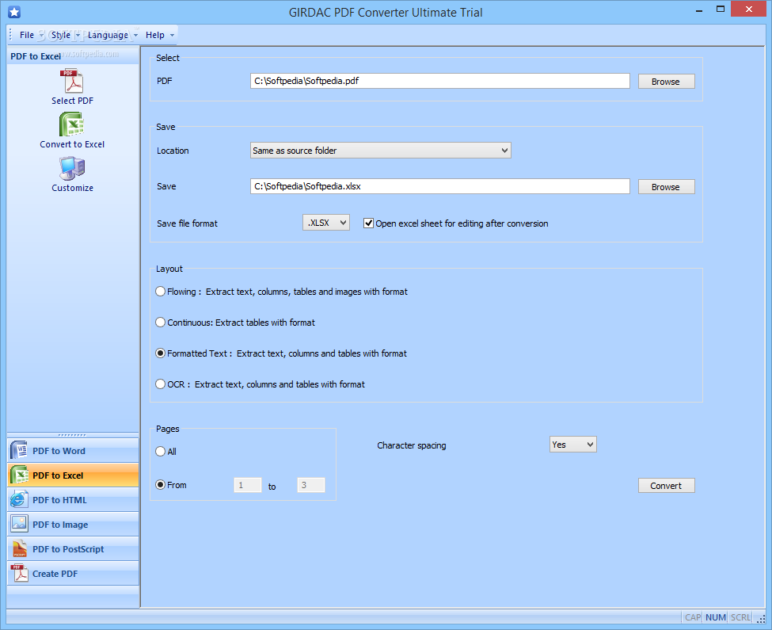
Task: Open the Save file format .XLSX dropdown
Action: pyautogui.click(x=326, y=223)
